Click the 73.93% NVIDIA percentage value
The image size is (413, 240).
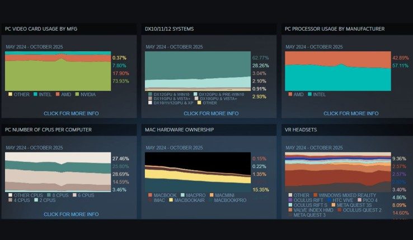pyautogui.click(x=121, y=81)
